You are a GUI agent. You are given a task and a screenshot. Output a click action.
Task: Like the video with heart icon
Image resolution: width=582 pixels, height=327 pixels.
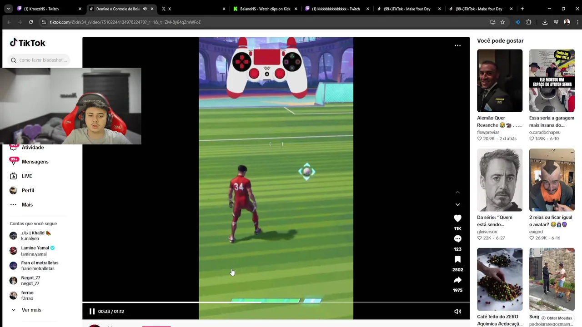[457, 218]
